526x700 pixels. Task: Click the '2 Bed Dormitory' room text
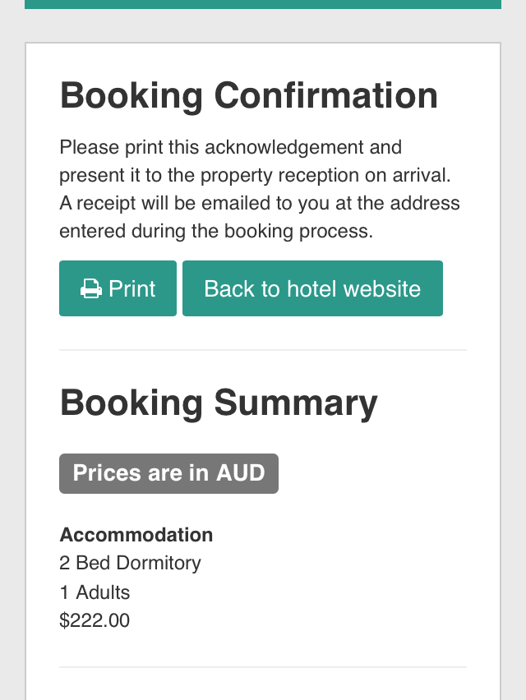coord(130,563)
